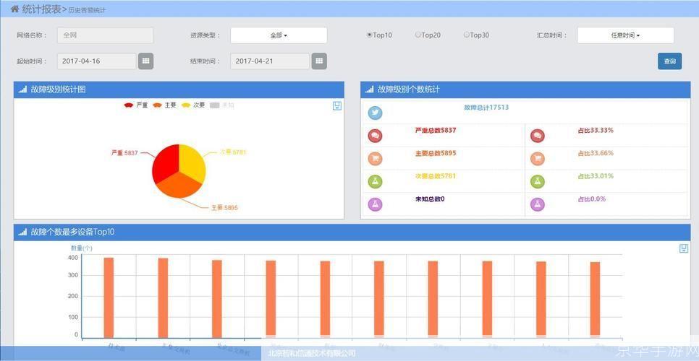Click save-image icon in pie chart panel
699x361 pixels.
pyautogui.click(x=336, y=106)
